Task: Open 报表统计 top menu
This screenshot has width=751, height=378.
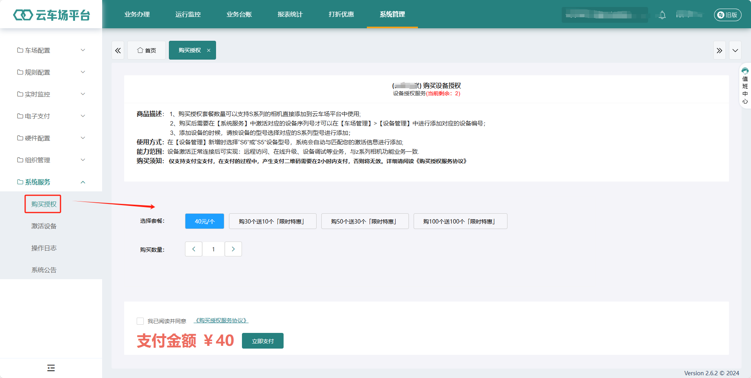Action: (290, 14)
